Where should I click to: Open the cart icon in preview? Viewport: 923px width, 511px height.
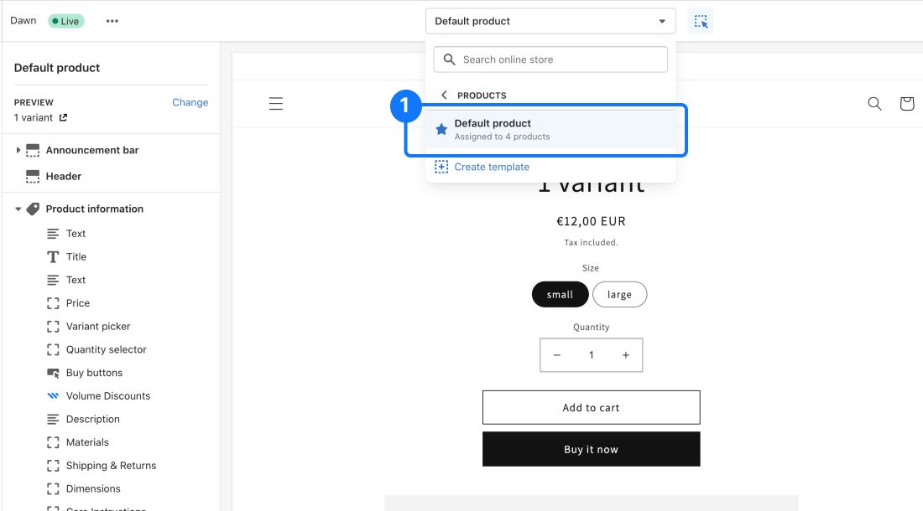(x=906, y=104)
